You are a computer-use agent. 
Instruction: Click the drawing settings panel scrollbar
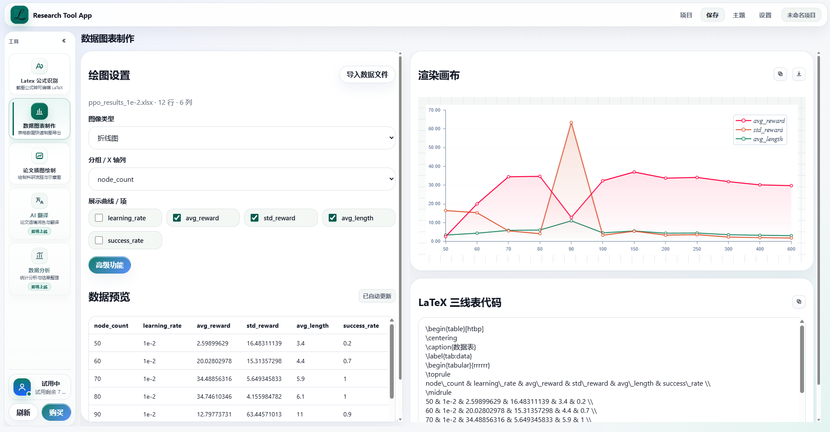click(400, 219)
